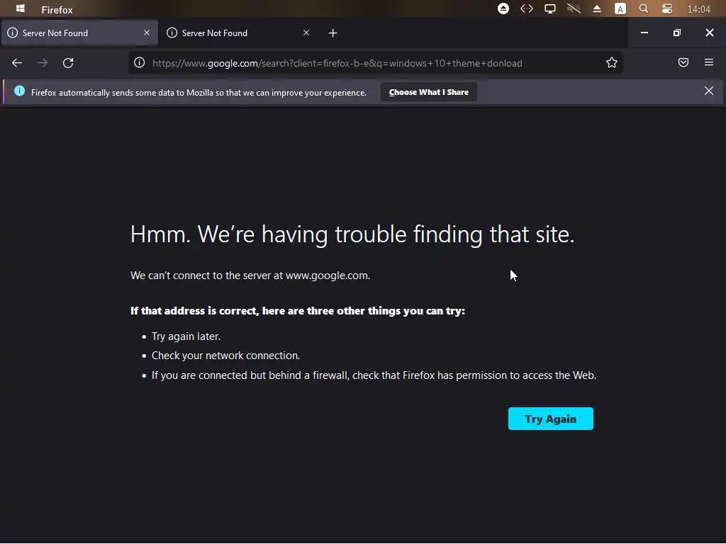
Task: Open the code brackets tray icon
Action: click(527, 8)
